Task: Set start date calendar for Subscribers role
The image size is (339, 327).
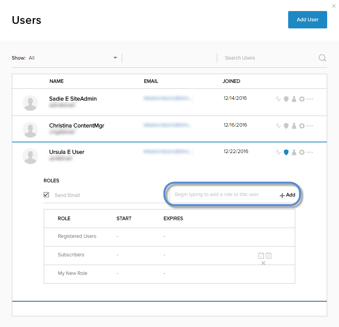Action: [x=261, y=256]
